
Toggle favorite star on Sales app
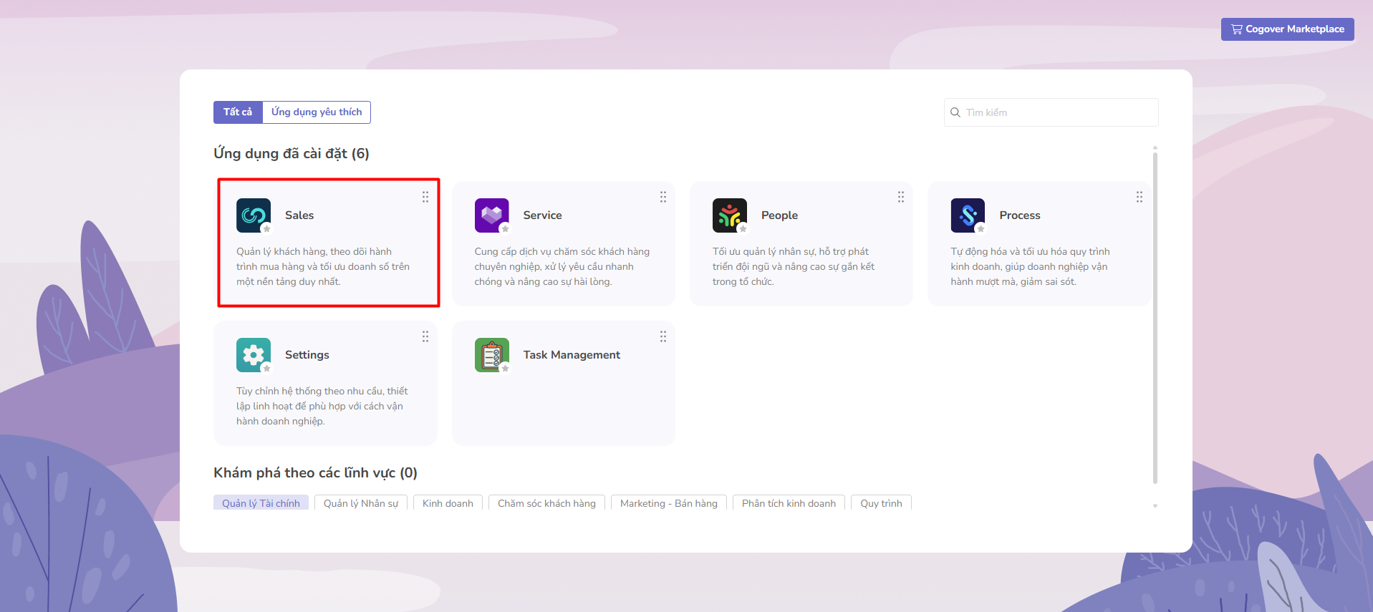pos(267,229)
